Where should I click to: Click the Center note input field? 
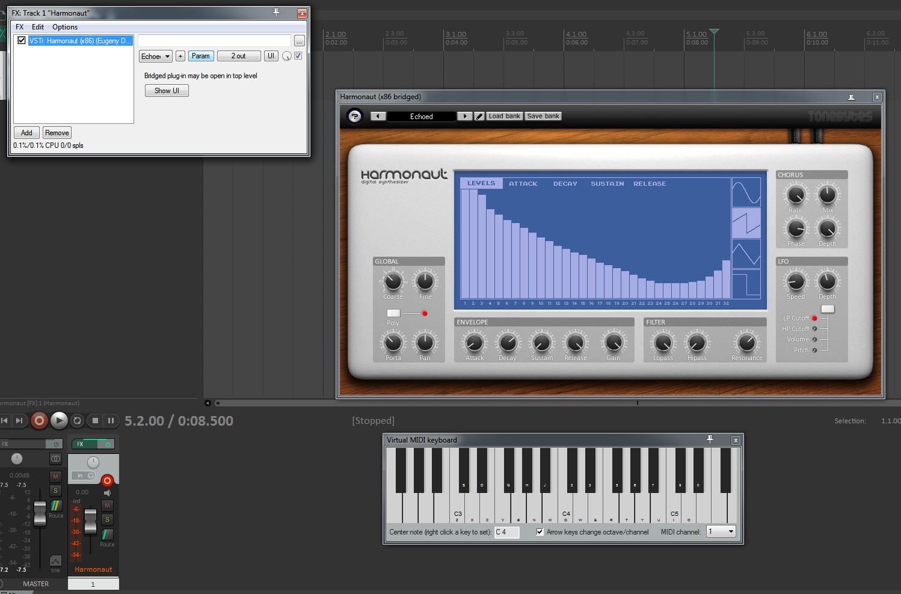tap(506, 532)
